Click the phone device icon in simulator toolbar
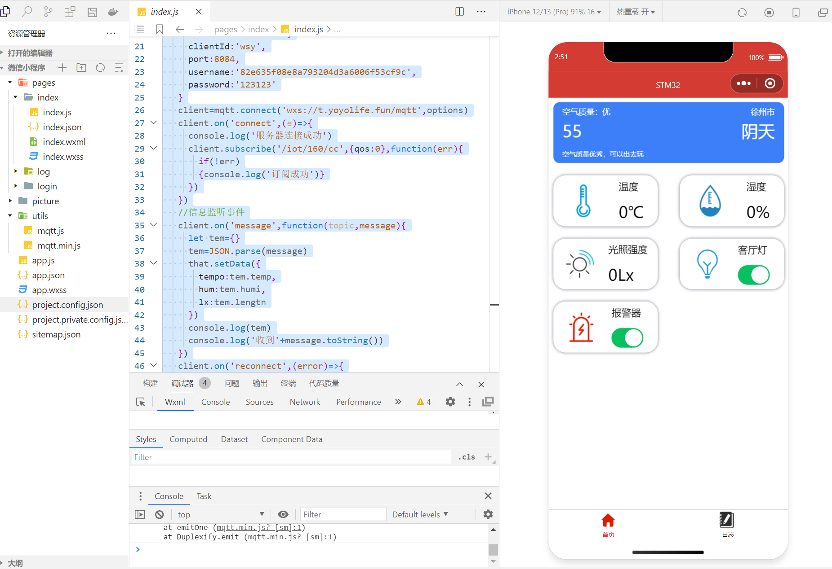Viewport: 832px width, 569px height. click(x=796, y=13)
